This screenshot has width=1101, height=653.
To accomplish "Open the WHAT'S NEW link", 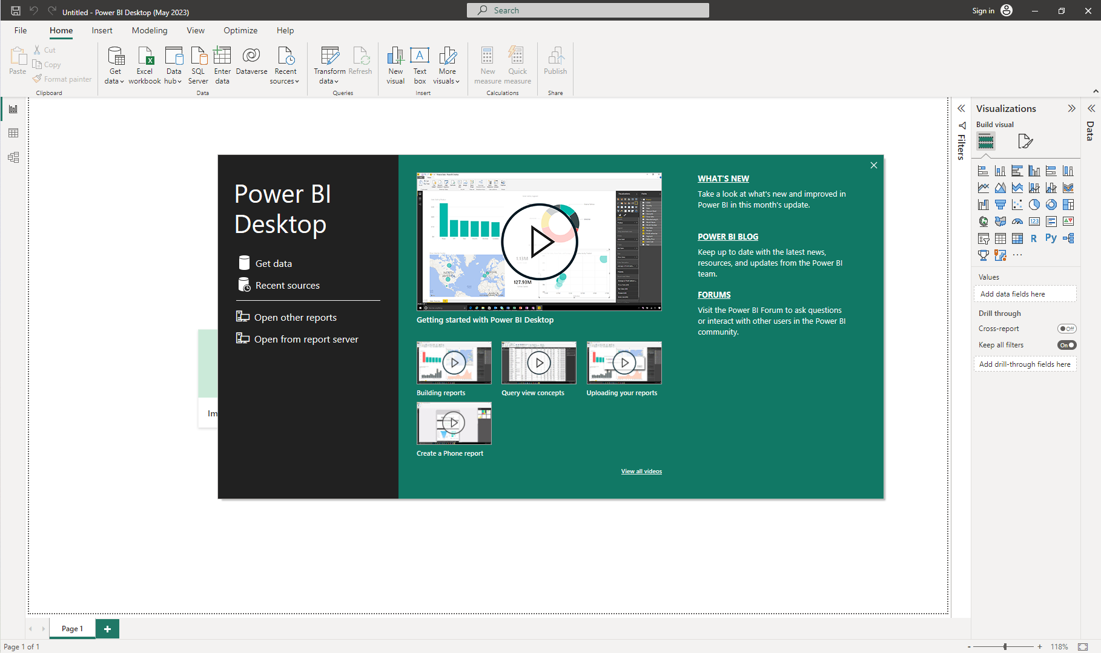I will click(x=723, y=179).
